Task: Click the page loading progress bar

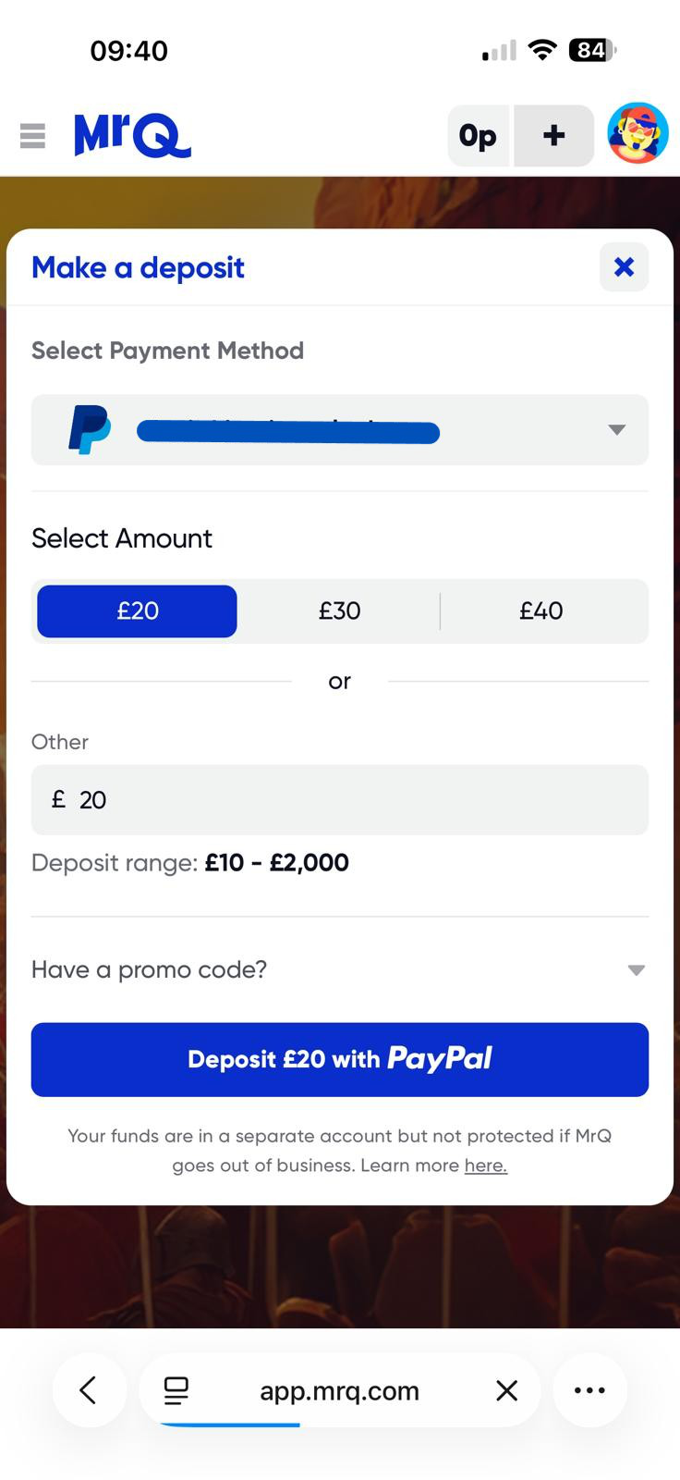Action: pos(231,1425)
